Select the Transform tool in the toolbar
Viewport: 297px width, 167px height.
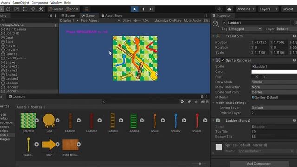(x=33, y=9)
